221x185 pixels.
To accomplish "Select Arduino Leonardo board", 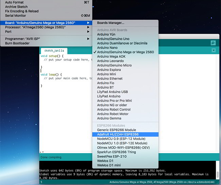I will pyautogui.click(x=125, y=61).
